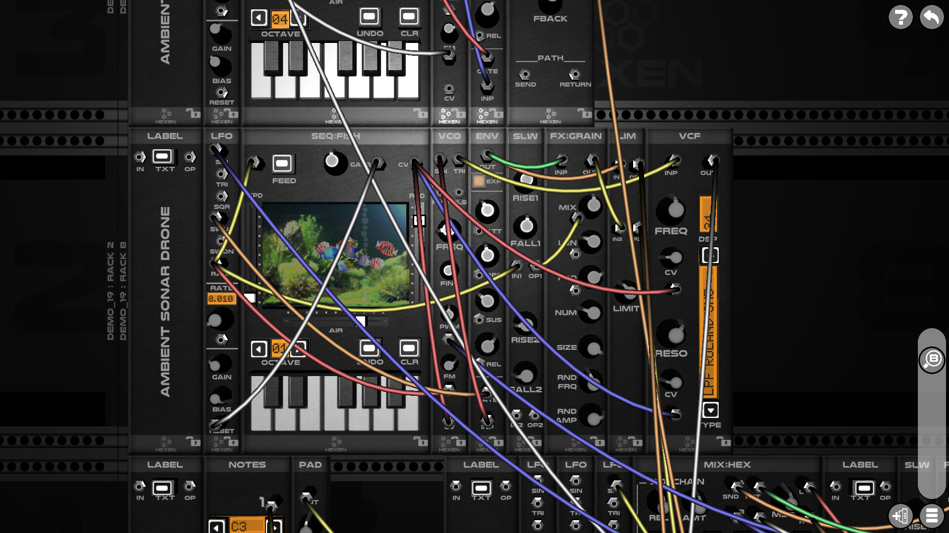Toggle the EXP switch on ENV module
This screenshot has height=533, width=949.
(x=478, y=181)
